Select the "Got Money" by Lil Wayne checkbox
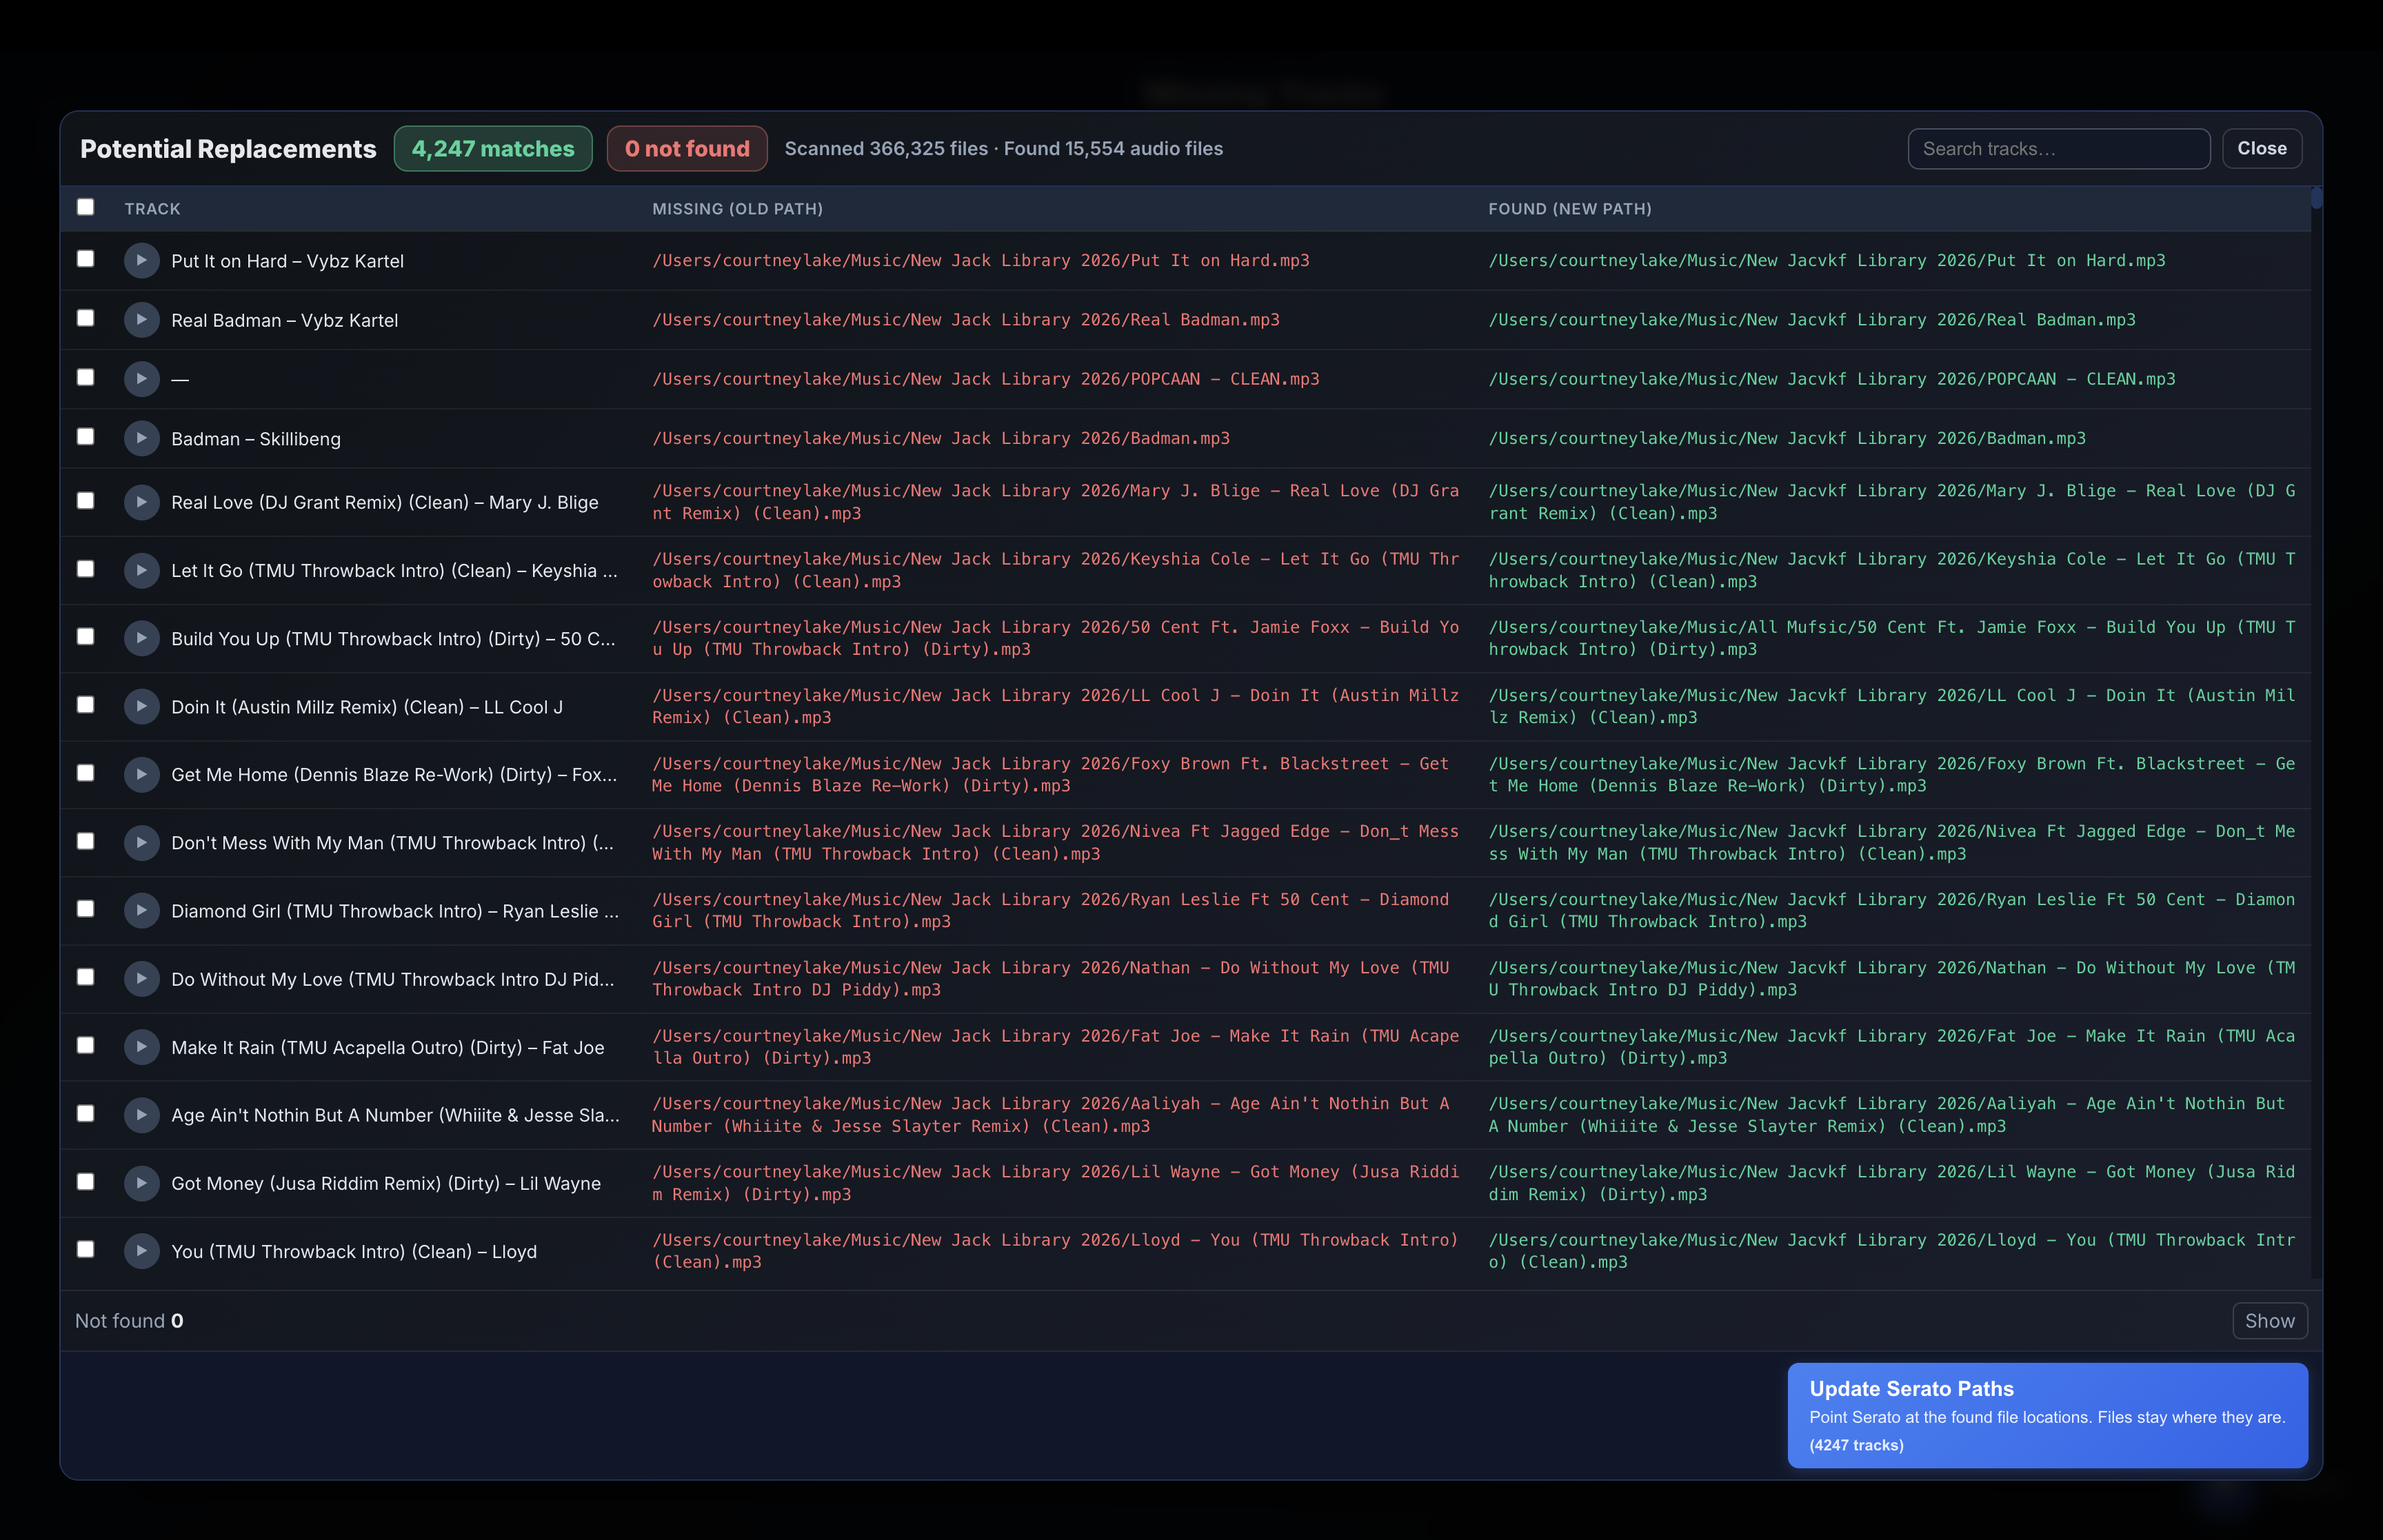The image size is (2383, 1540). 86,1182
